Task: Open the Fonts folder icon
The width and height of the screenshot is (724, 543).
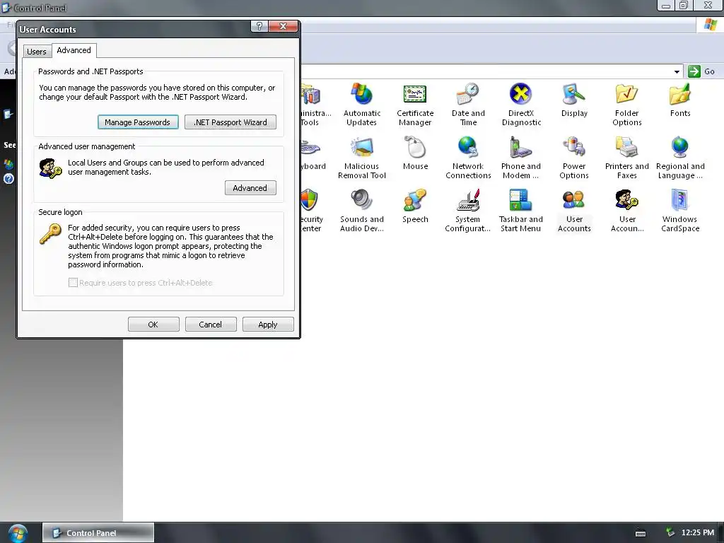Action: [679, 100]
